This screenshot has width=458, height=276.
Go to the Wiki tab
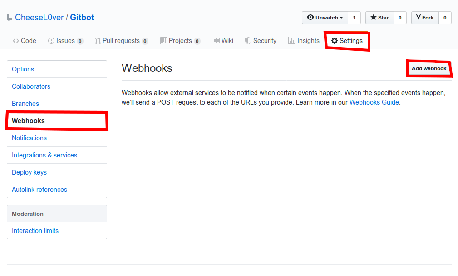223,41
